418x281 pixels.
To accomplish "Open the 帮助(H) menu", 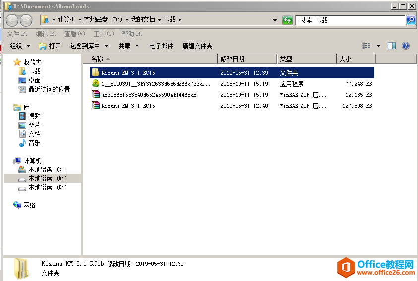I will [132, 34].
